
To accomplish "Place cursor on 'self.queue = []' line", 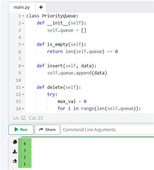I will point(67,30).
